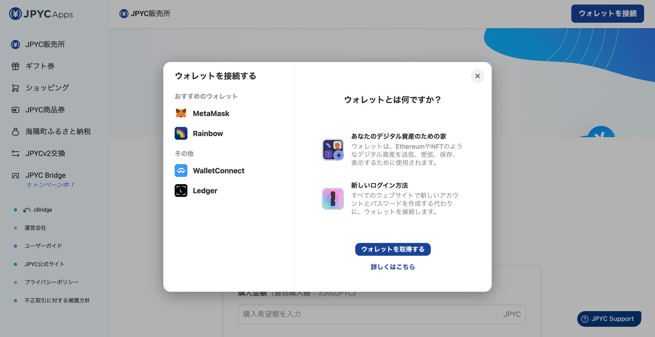Viewport: 655px width, 337px height.
Task: Click ウォレットとは何ですか？ heading
Action: (393, 100)
